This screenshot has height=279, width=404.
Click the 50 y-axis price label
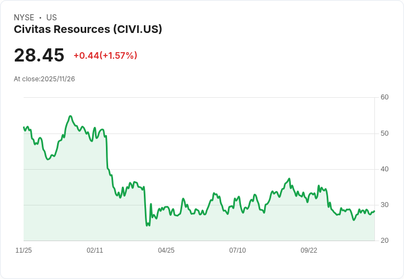[384, 133]
